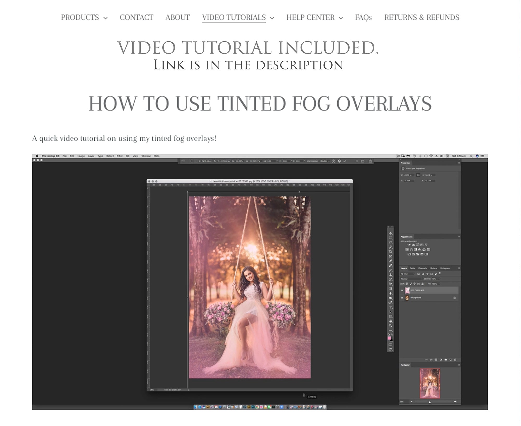Select the Lasso tool

[x=390, y=242]
